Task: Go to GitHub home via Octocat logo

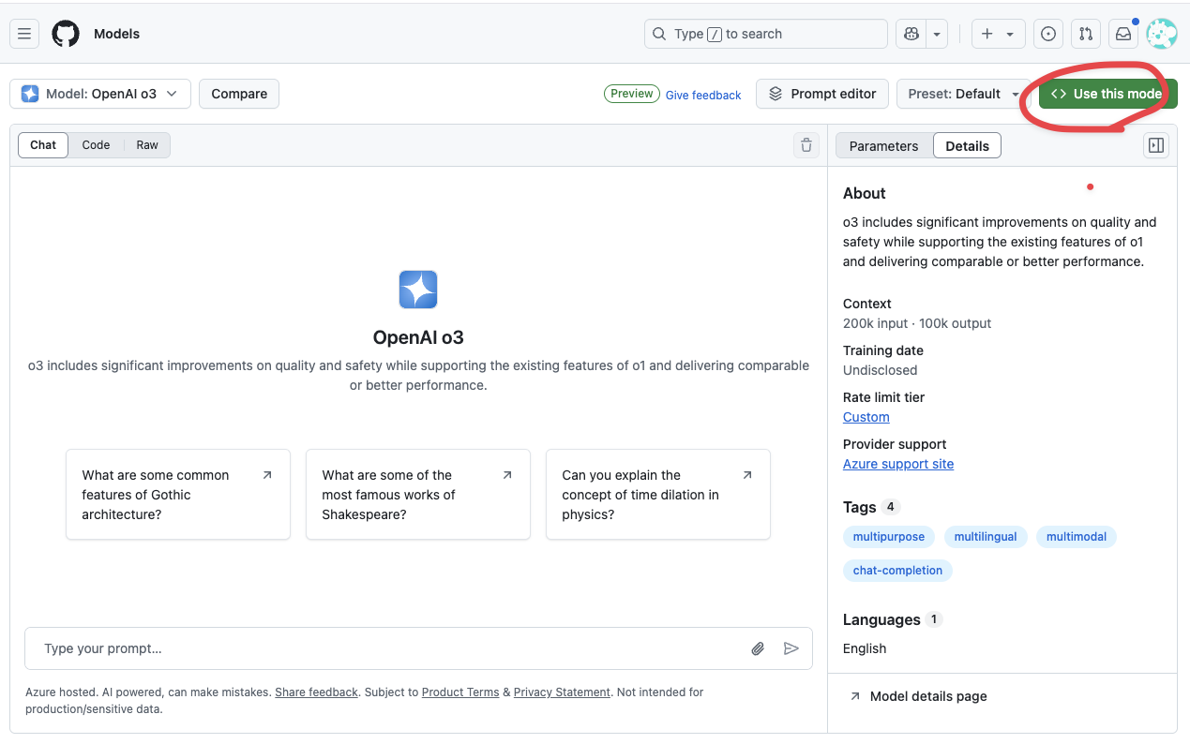Action: coord(66,34)
